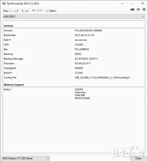Screen dimensions: 148x162
Task: Select the build date 2013-09-25 21:35
Action: click(x=84, y=35)
